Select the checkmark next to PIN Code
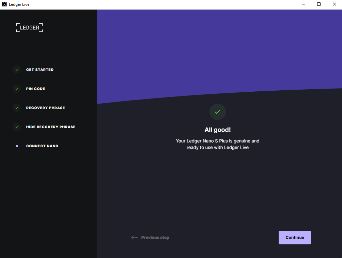The width and height of the screenshot is (342, 258). pos(17,89)
